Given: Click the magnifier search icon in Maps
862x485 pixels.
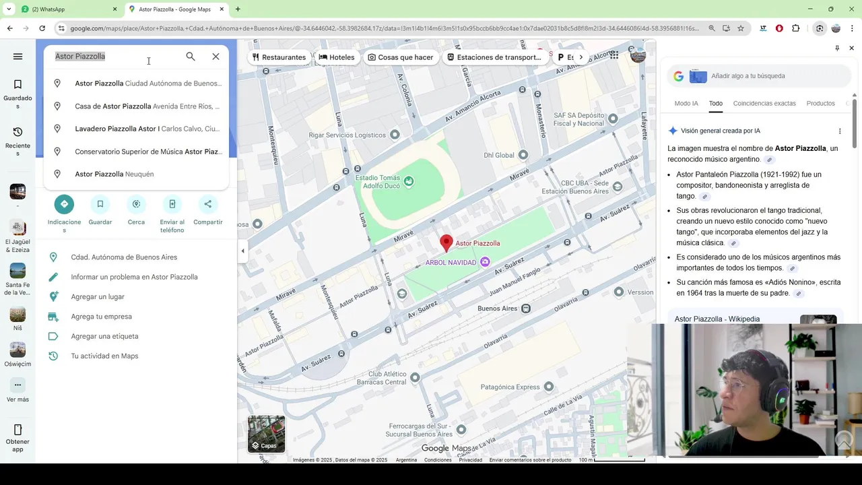Looking at the screenshot, I should tap(191, 57).
